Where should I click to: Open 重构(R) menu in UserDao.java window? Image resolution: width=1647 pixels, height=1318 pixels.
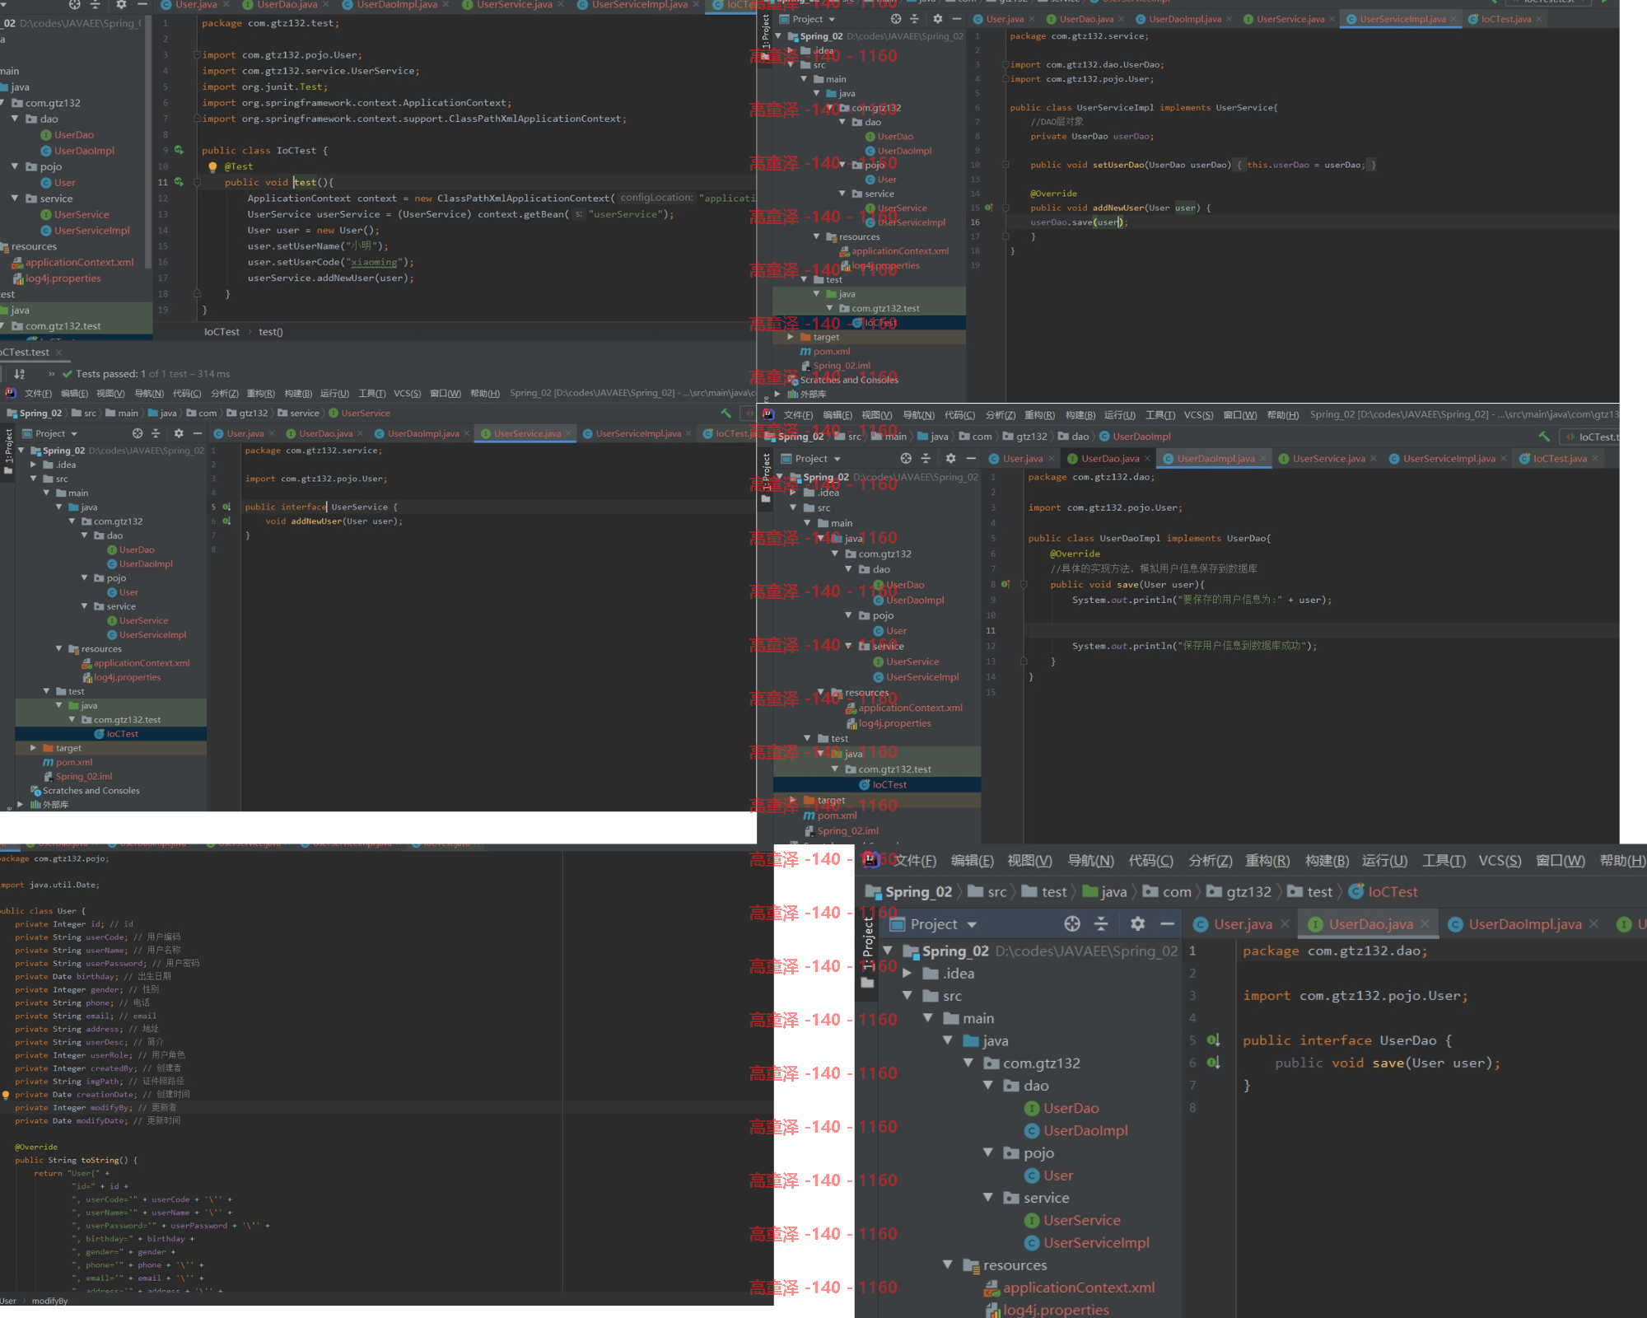[x=1267, y=861]
